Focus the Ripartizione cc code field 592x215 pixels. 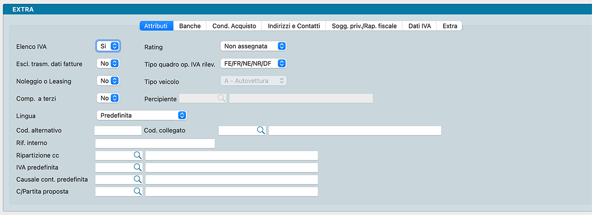[114, 155]
